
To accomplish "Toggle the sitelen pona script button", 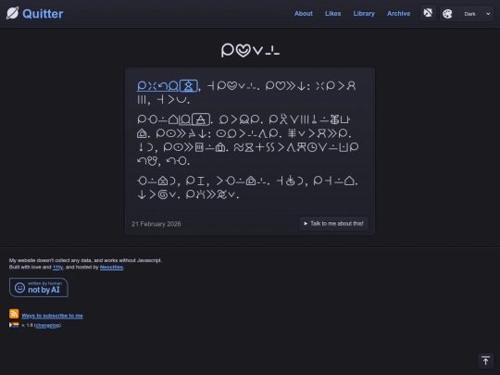I will tap(428, 13).
